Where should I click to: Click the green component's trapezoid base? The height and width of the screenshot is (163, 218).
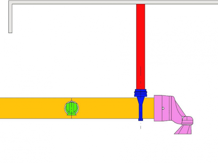tap(72, 114)
